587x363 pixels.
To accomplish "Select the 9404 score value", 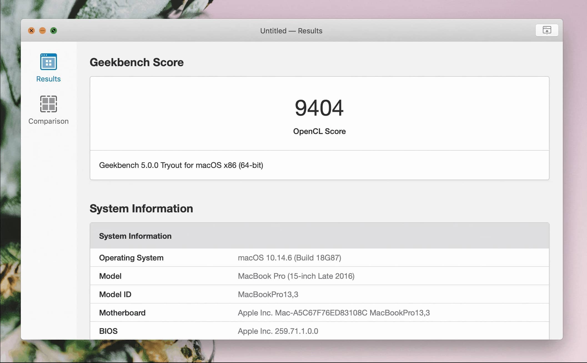I will click(x=319, y=108).
